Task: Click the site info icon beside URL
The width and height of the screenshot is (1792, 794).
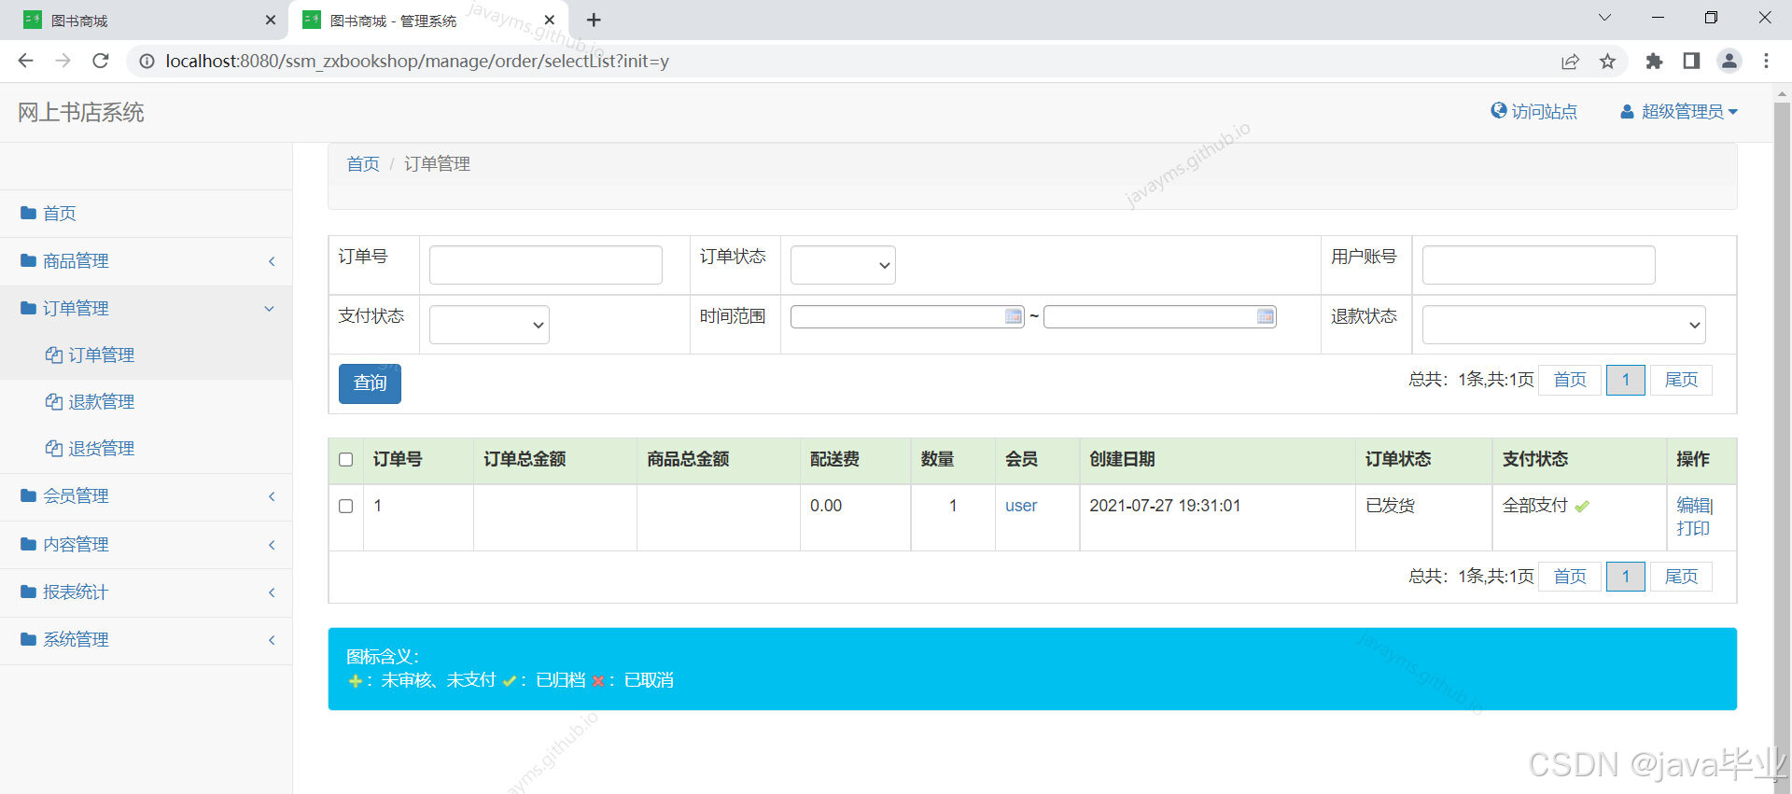Action: point(147,62)
